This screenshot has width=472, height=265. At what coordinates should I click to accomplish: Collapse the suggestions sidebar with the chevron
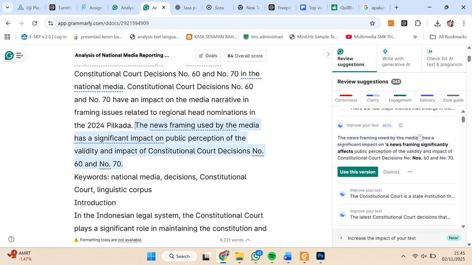click(x=328, y=54)
